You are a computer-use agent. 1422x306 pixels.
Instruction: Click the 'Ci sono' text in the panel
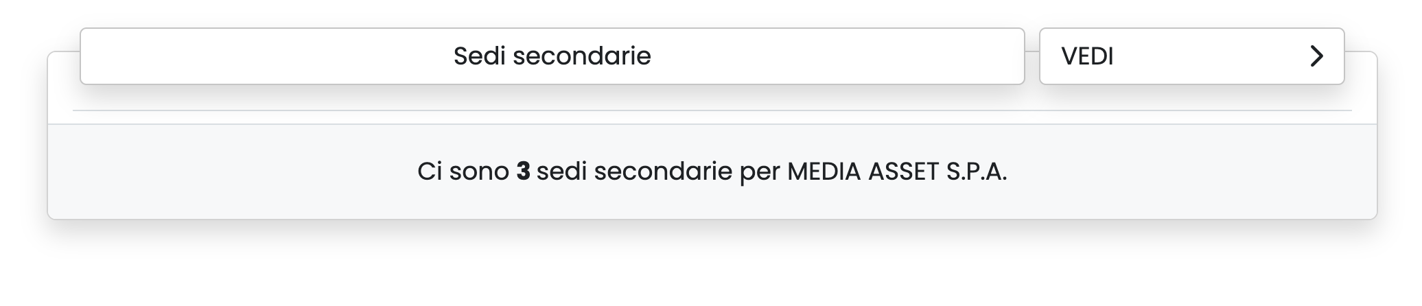pos(463,172)
